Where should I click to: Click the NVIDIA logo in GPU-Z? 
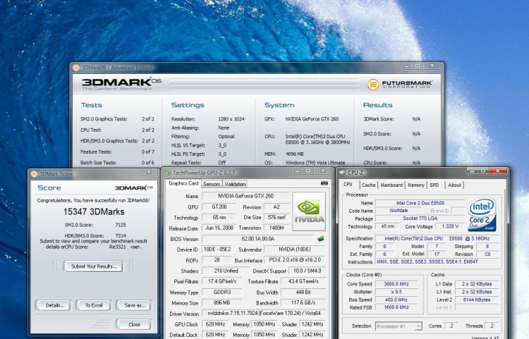(x=309, y=211)
